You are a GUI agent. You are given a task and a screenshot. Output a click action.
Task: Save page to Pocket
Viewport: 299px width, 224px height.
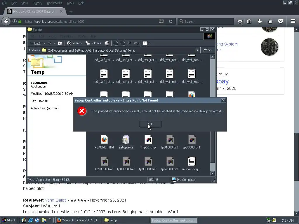point(281,21)
